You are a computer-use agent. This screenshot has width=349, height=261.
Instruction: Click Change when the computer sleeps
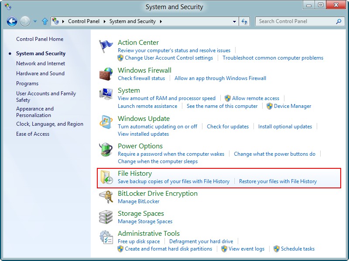(157, 161)
